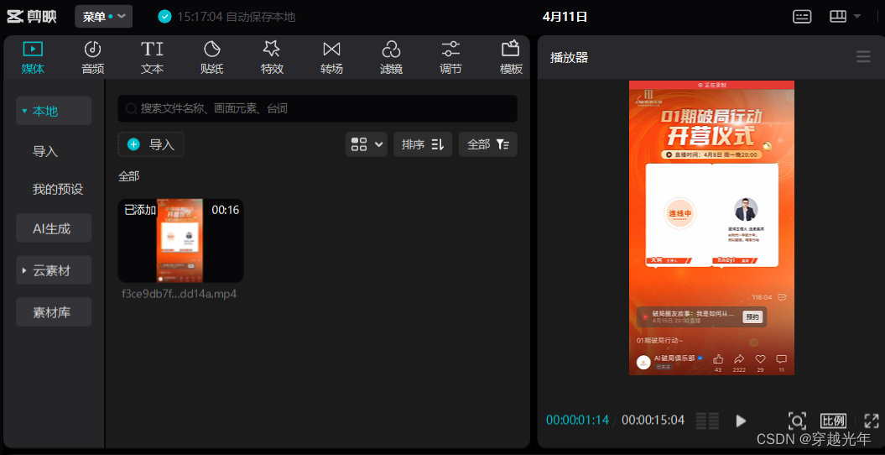The image size is (885, 455).
Task: Focus the file name search field
Action: click(x=317, y=108)
